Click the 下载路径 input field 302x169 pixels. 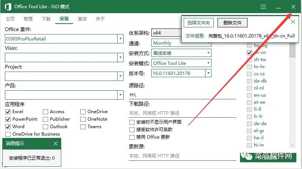click(x=183, y=113)
